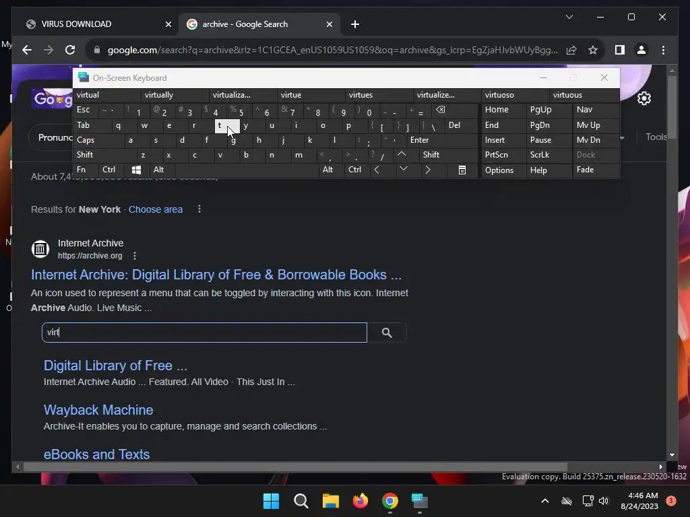
Task: Show hidden system tray icons
Action: [x=544, y=501]
